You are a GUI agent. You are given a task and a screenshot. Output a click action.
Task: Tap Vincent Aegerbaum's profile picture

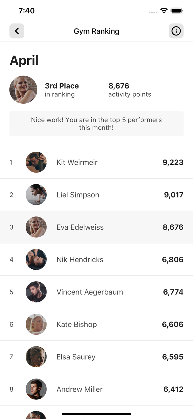36,292
